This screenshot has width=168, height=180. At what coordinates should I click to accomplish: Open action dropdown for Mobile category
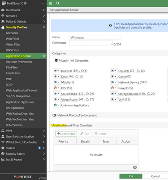(56, 82)
